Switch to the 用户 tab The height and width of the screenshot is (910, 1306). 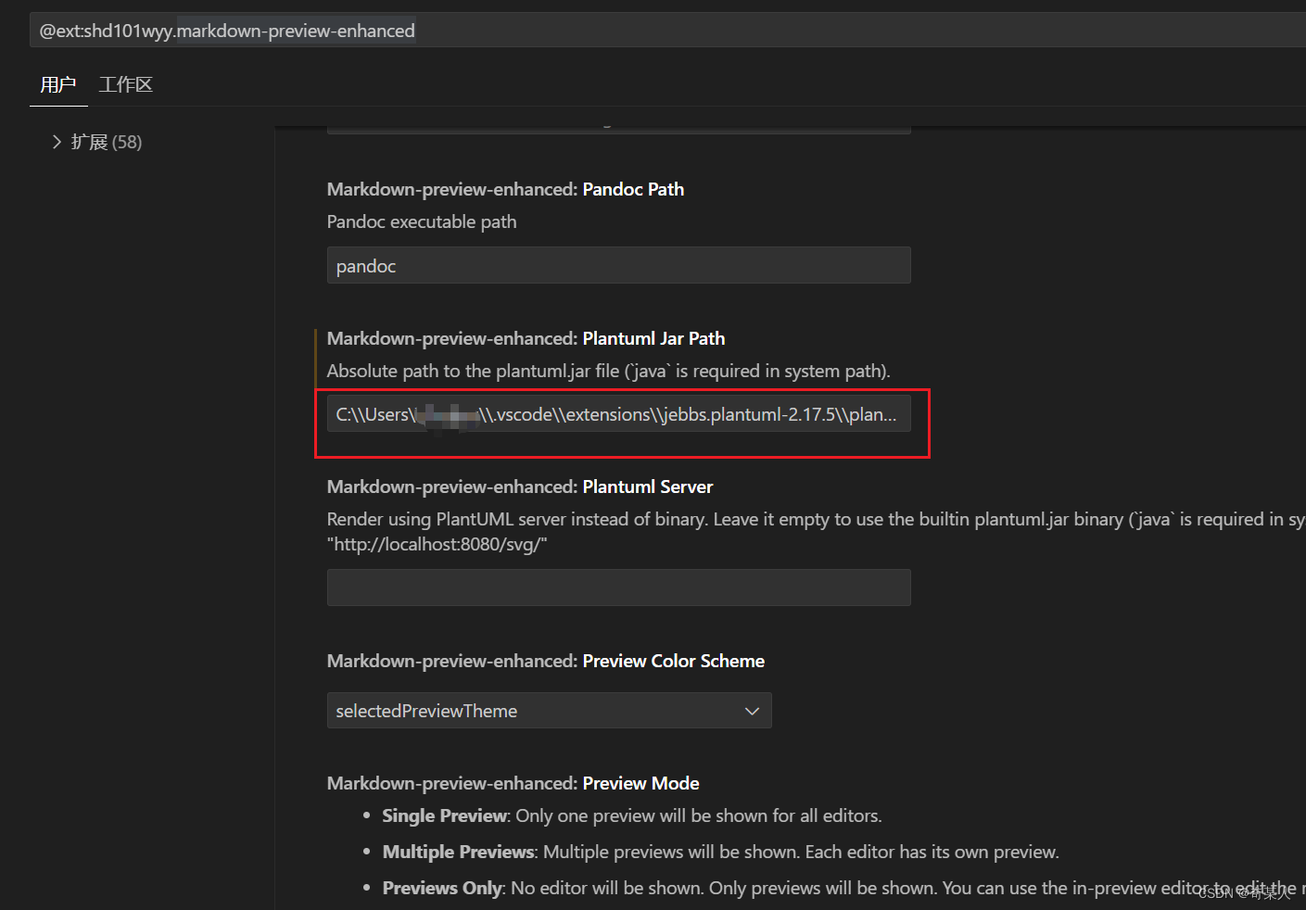[x=58, y=85]
